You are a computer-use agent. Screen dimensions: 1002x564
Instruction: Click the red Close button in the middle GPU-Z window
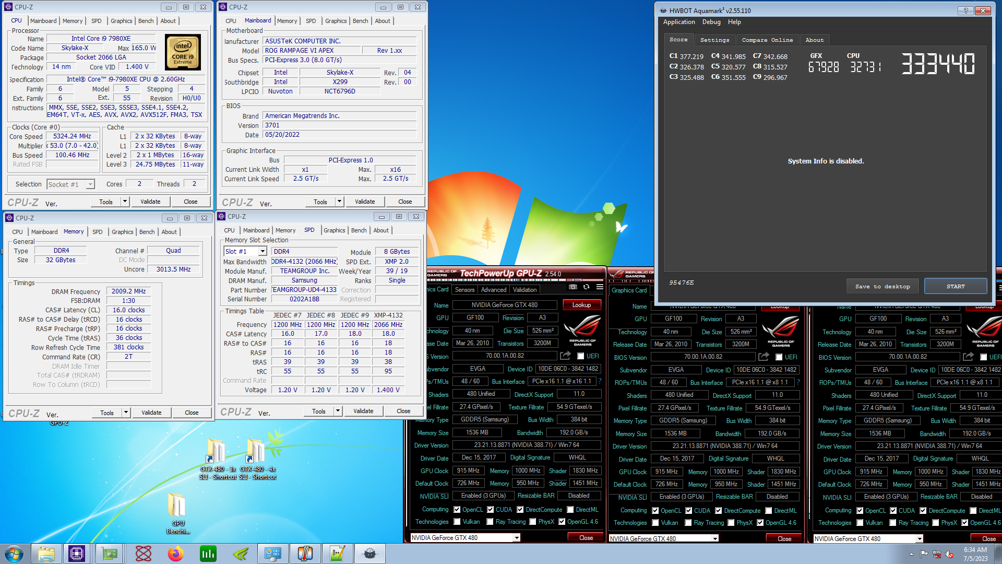coord(784,538)
